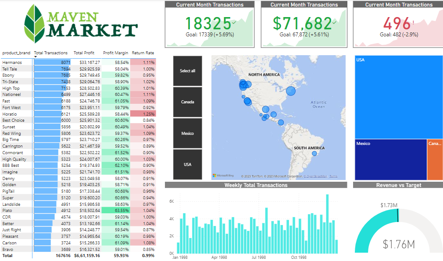Screen dimensions: 443x261
Task: Open the OpenStreetMap link on map
Action: point(317,176)
